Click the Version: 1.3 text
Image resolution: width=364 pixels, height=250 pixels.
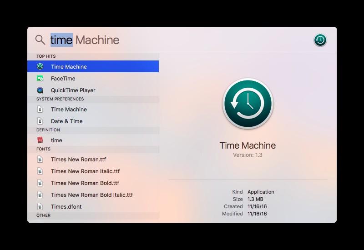coord(248,155)
